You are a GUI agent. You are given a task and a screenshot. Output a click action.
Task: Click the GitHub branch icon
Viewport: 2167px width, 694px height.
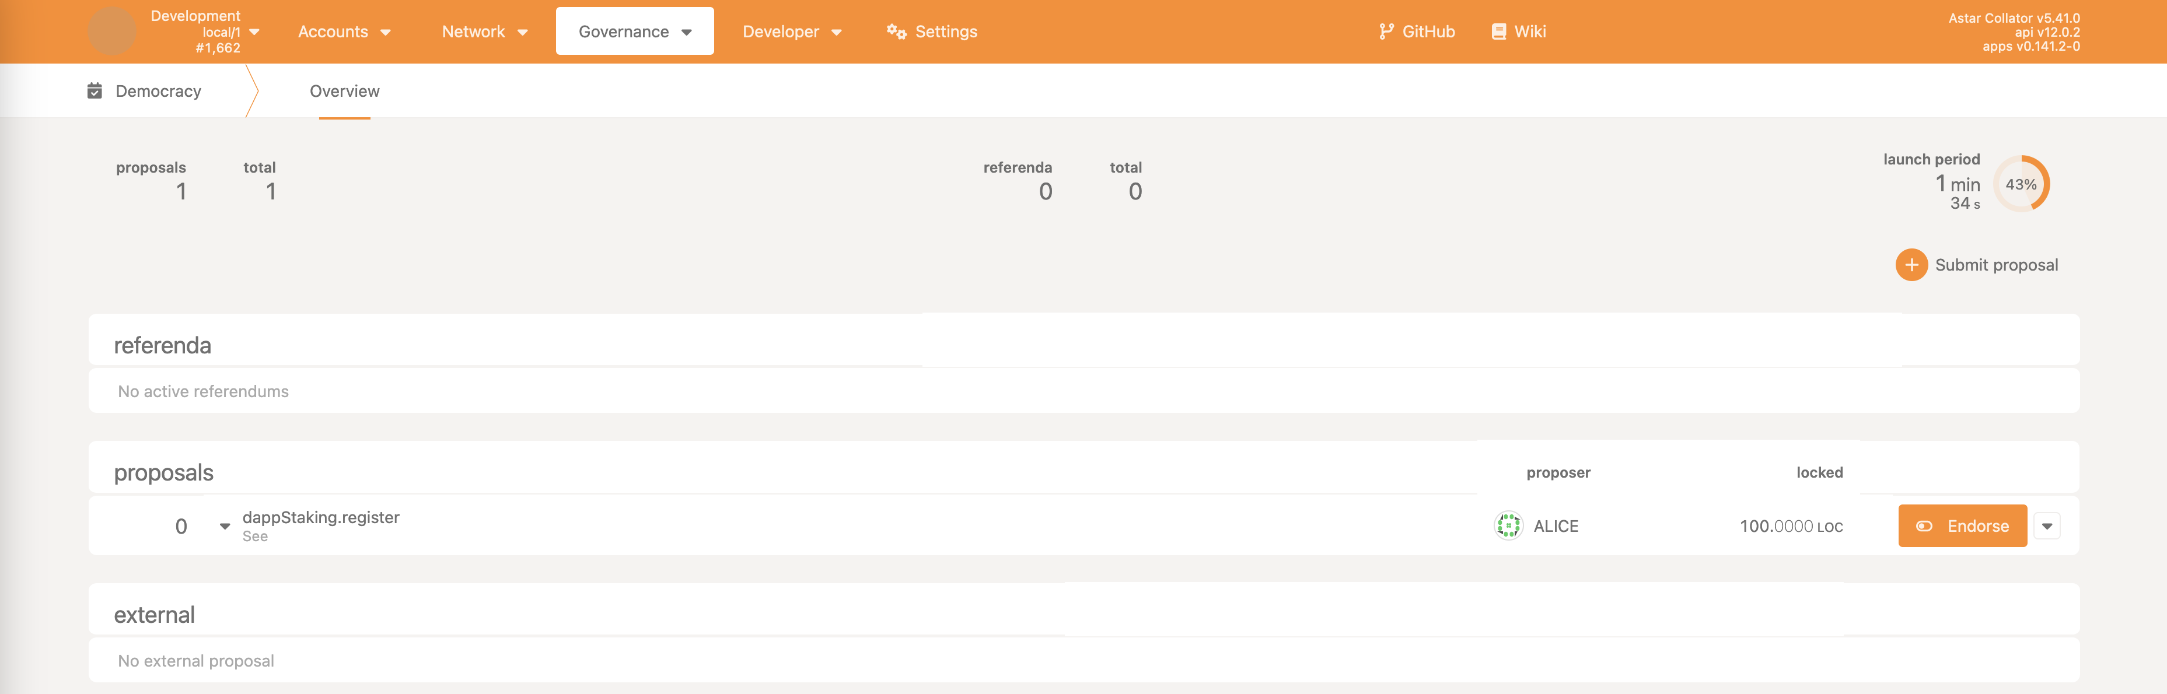[x=1386, y=31]
